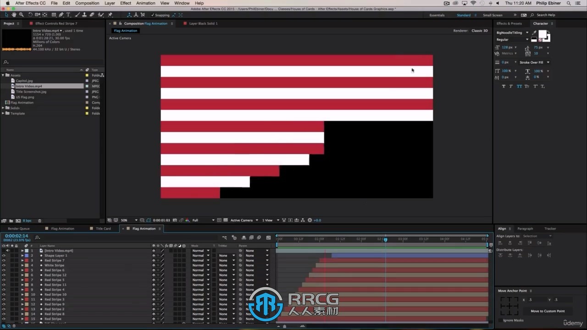Hide the Red Stripe 12 layer

point(4,275)
